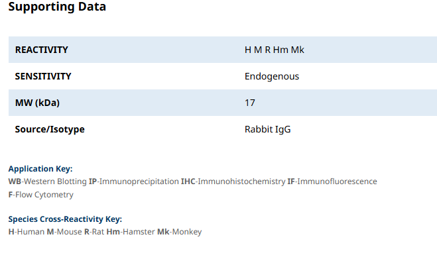Viewport: 437px width, 257px height.
Task: Click the F-Flow Cytometry entry
Action: point(41,195)
